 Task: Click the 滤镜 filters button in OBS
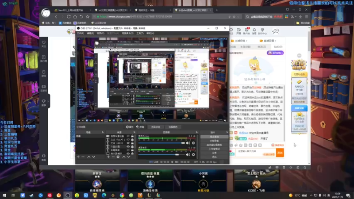tap(140, 127)
